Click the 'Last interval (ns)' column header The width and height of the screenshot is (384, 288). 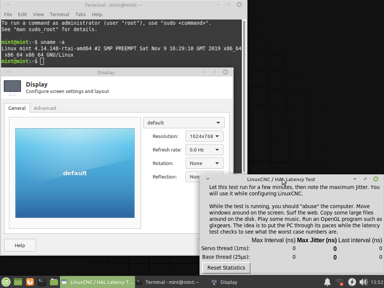tap(360, 240)
